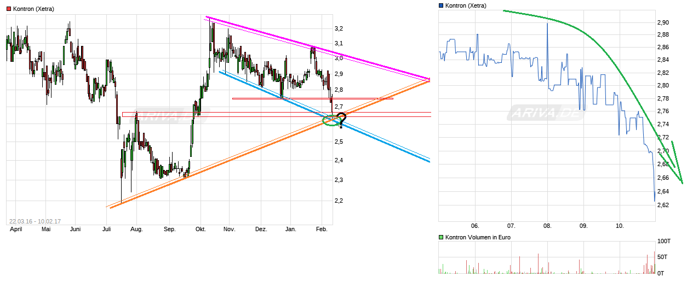Image resolution: width=687 pixels, height=282 pixels.
Task: Click the 3,1 price label on the candlestick chart
Action: click(x=339, y=44)
